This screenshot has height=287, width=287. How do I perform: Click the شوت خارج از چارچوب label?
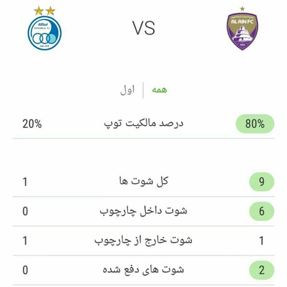tap(143, 240)
